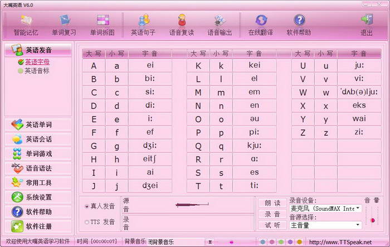Open 单词拆图 in the toolbar
This screenshot has height=247, width=390.
click(103, 24)
